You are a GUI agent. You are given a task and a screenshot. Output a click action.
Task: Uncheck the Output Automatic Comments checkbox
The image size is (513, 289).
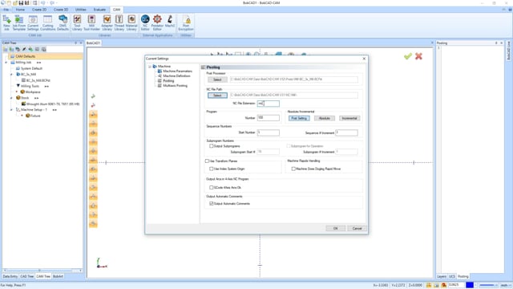pyautogui.click(x=212, y=203)
